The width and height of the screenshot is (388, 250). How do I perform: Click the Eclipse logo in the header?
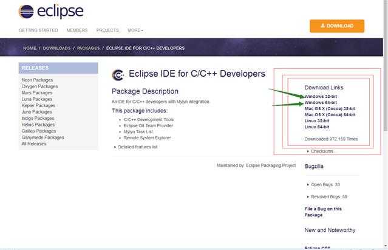51,12
